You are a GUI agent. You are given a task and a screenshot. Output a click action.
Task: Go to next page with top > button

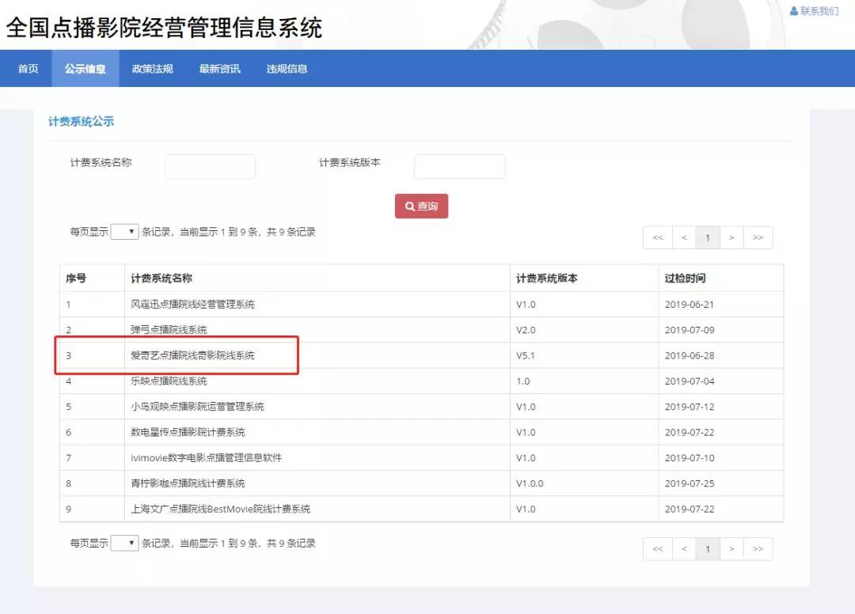pos(731,237)
